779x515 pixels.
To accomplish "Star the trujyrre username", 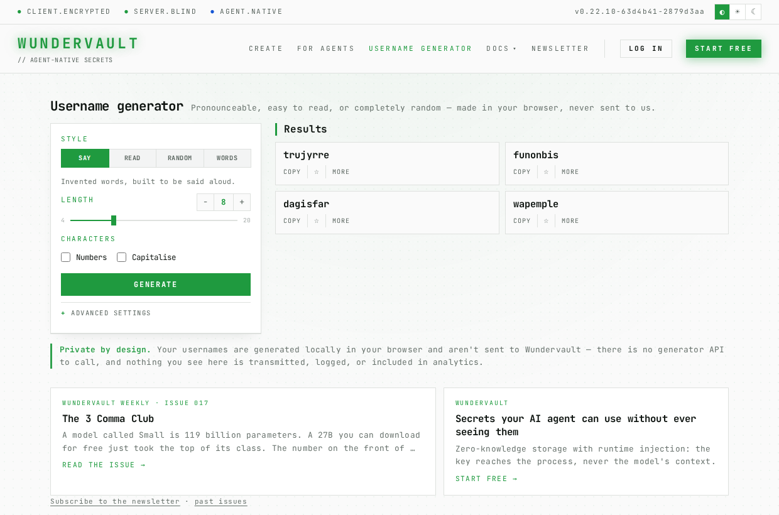I will [317, 171].
